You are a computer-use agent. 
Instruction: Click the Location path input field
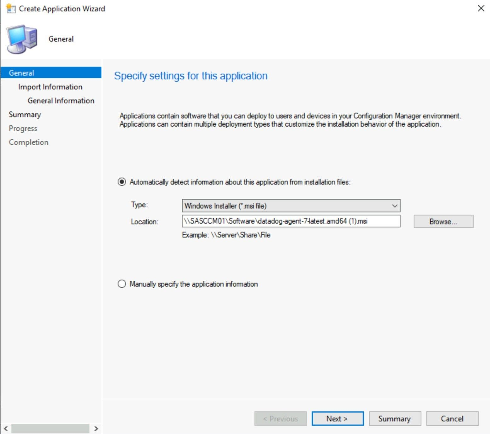(291, 221)
